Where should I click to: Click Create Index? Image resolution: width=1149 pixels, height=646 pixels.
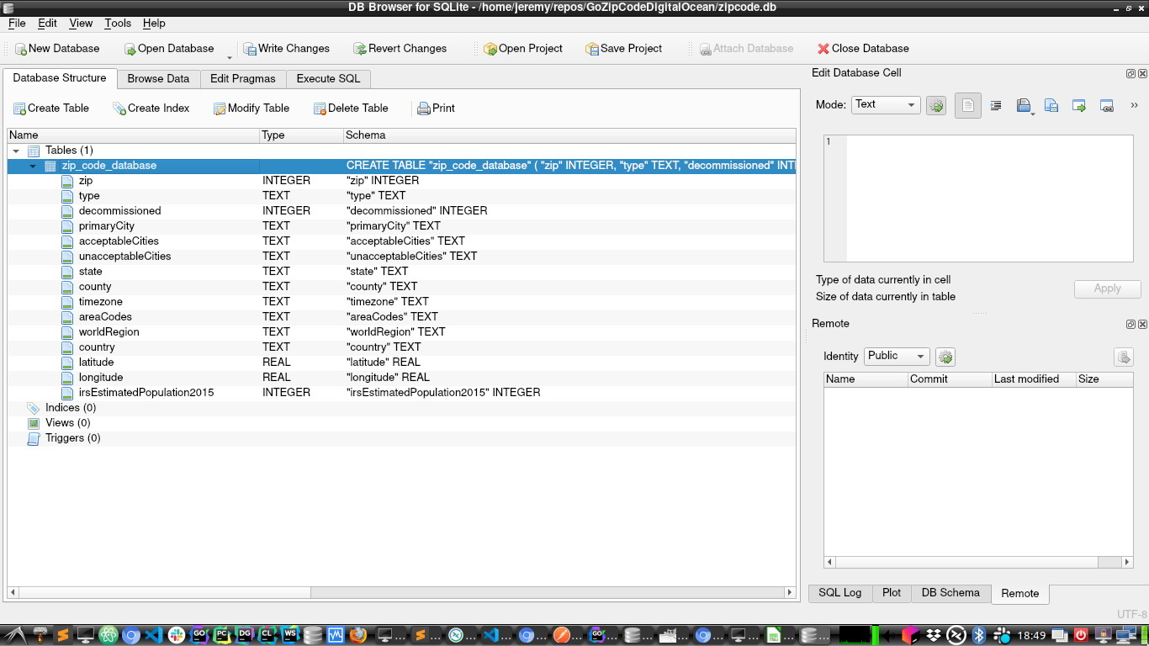(151, 109)
